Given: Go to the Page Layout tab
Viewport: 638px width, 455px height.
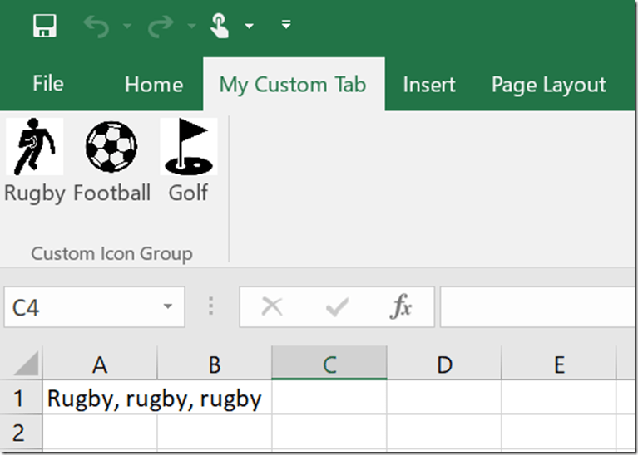Looking at the screenshot, I should pos(548,85).
